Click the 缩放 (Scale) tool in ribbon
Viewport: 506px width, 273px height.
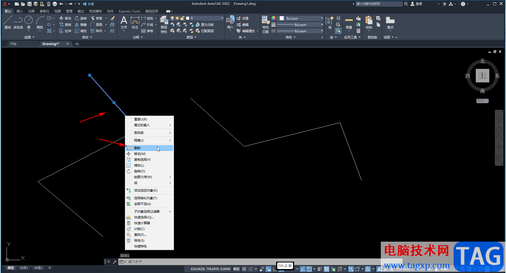[81, 31]
